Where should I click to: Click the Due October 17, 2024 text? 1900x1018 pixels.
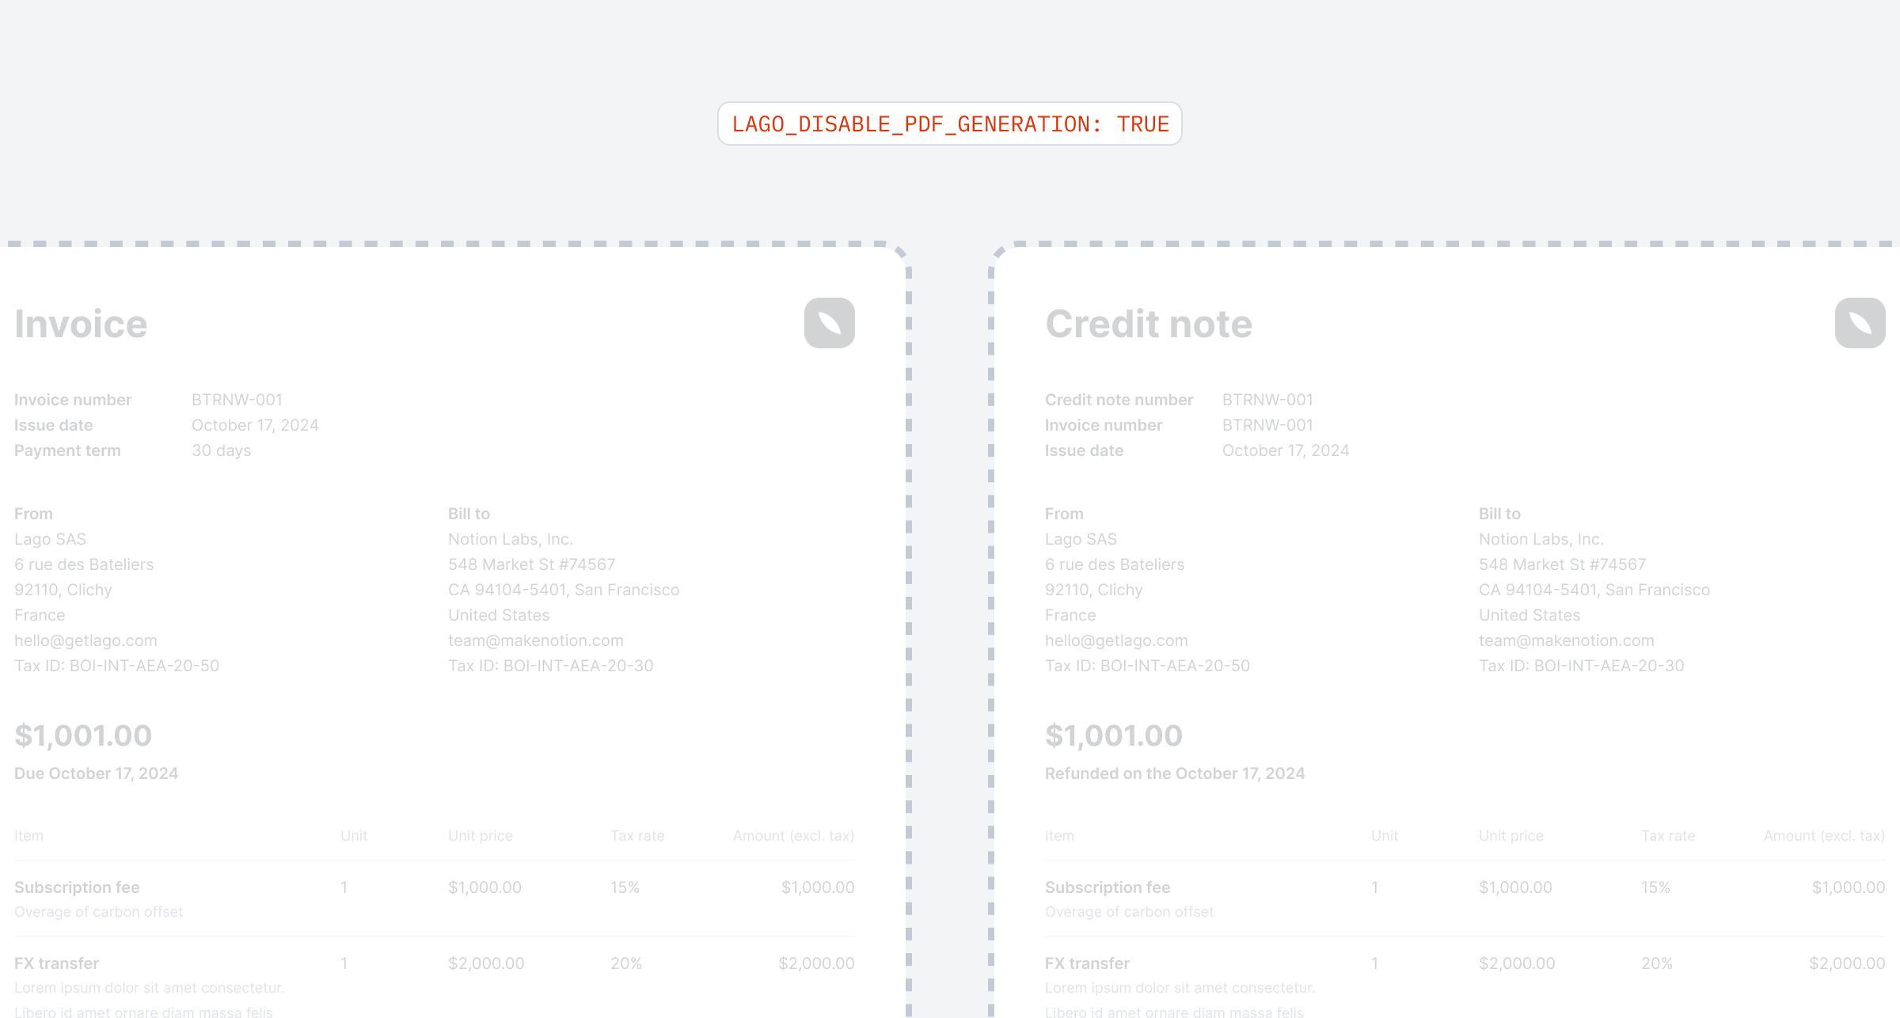pos(97,773)
